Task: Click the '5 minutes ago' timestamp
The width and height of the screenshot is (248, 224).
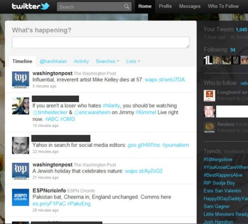Action: 45,86
